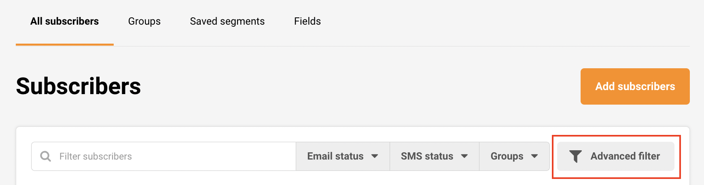This screenshot has width=704, height=185.
Task: Click the funnel icon for Advanced filter
Action: point(575,156)
